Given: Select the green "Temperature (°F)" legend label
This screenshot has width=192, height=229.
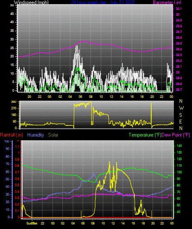Looking at the screenshot, I should [x=145, y=135].
